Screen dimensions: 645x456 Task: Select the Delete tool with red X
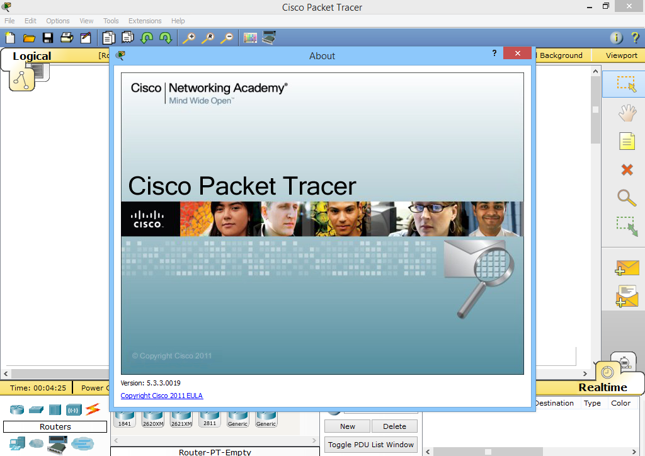click(x=627, y=169)
